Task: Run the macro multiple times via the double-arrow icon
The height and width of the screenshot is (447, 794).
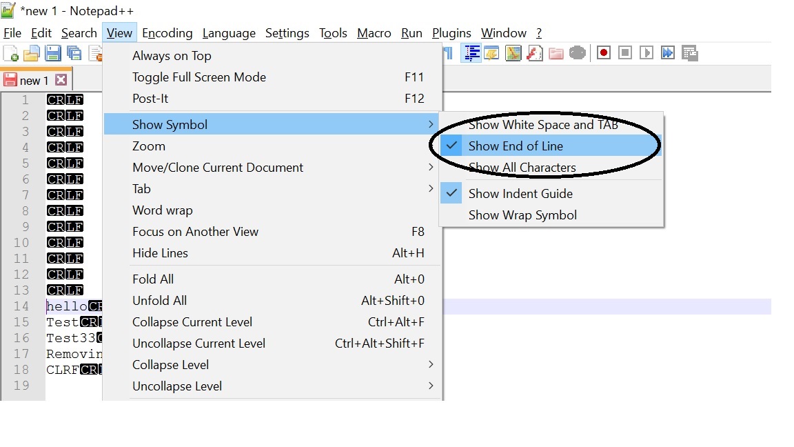Action: pos(667,52)
